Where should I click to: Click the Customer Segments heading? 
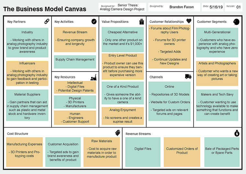(212, 22)
